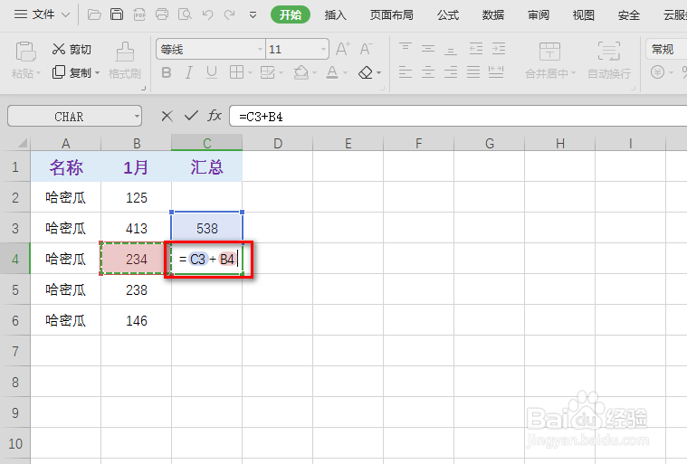Align cell content to bottom

pyautogui.click(x=451, y=49)
